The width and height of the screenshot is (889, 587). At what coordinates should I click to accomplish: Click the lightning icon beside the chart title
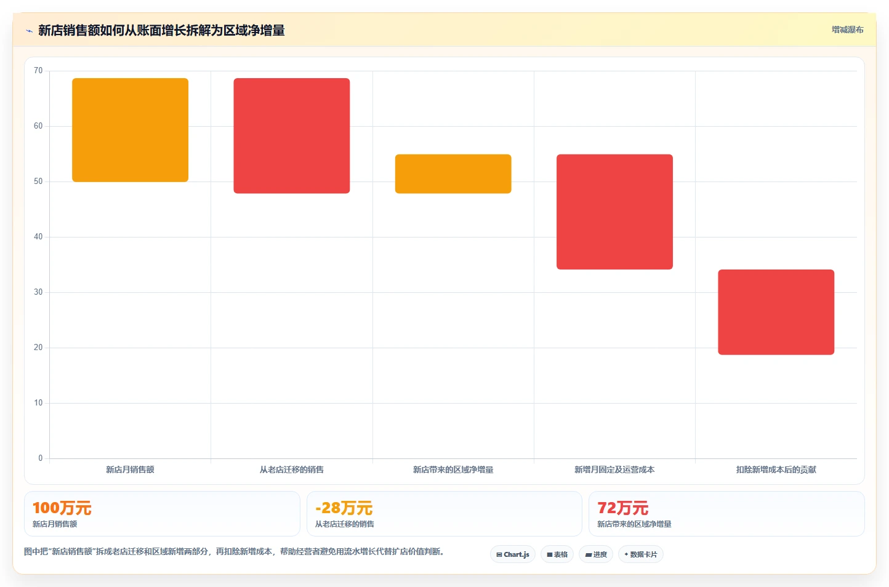(x=29, y=31)
